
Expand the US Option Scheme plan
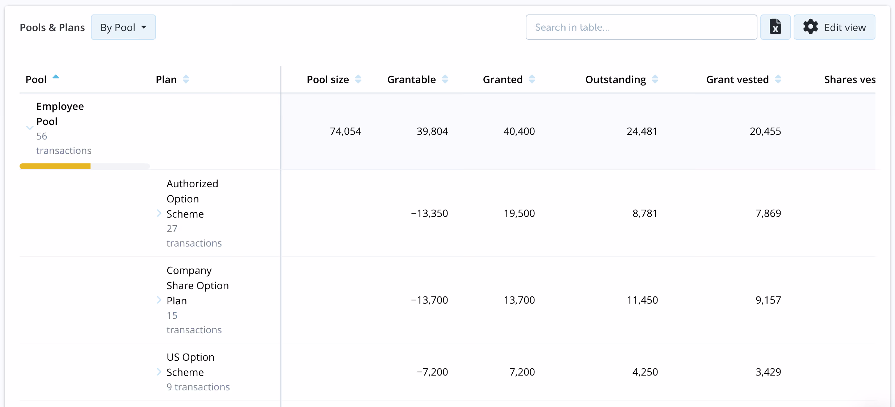[159, 372]
